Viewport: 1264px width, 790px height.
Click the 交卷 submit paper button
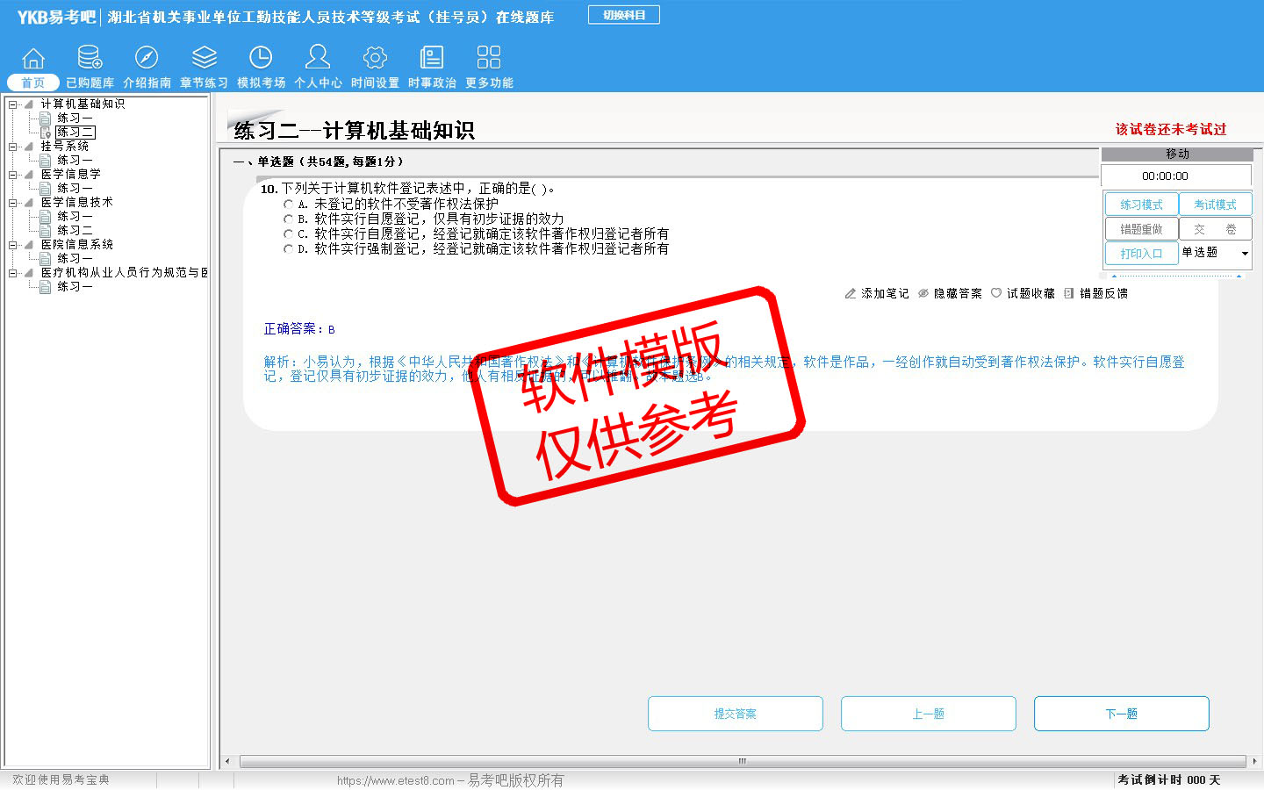point(1215,229)
